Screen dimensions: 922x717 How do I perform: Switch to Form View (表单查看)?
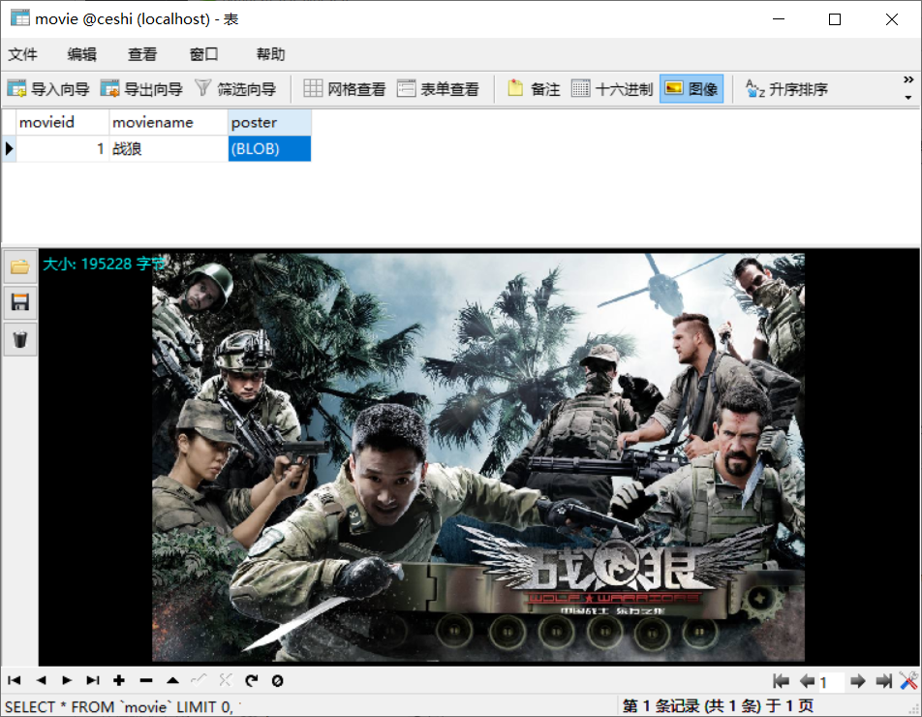tap(438, 89)
